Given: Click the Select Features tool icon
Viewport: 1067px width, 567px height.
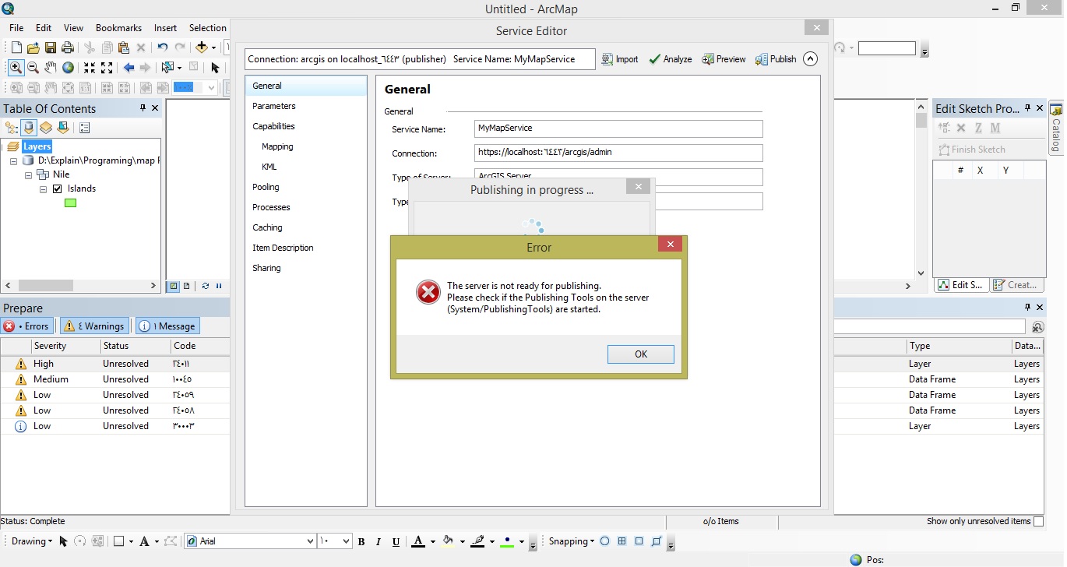Looking at the screenshot, I should coord(167,68).
